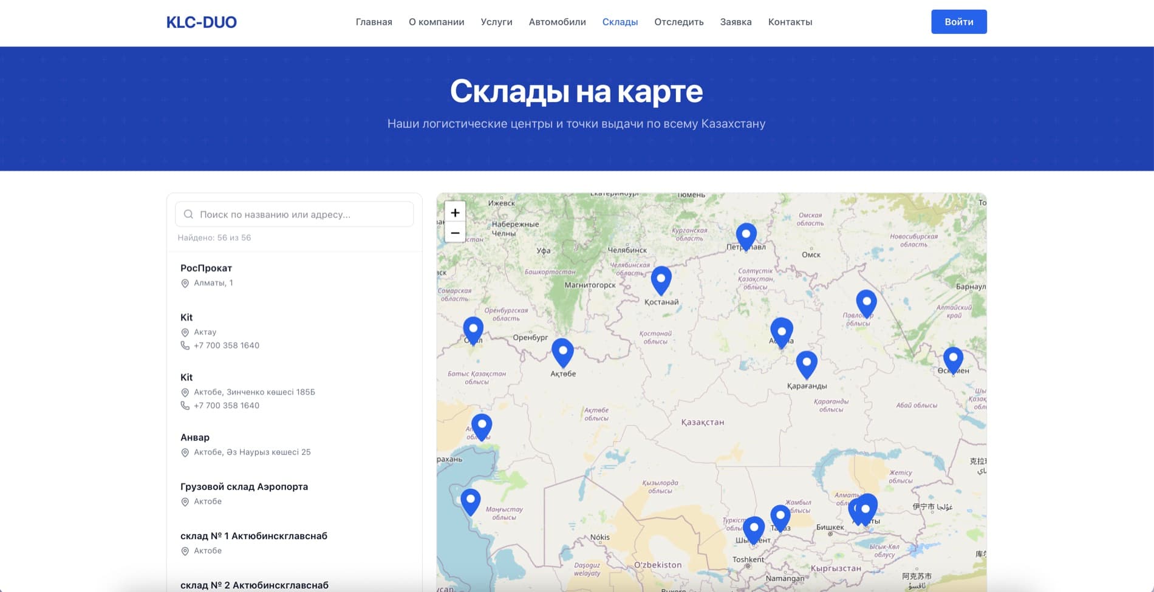Image resolution: width=1154 pixels, height=592 pixels.
Task: Click the pin icon under Грузовой склад Аэропорта
Action: pyautogui.click(x=185, y=502)
